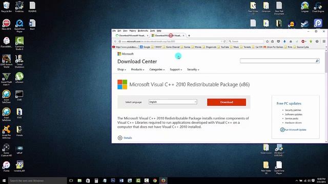Click the Firefox toolbar search box
328x184 pixels.
pyautogui.click(x=245, y=41)
